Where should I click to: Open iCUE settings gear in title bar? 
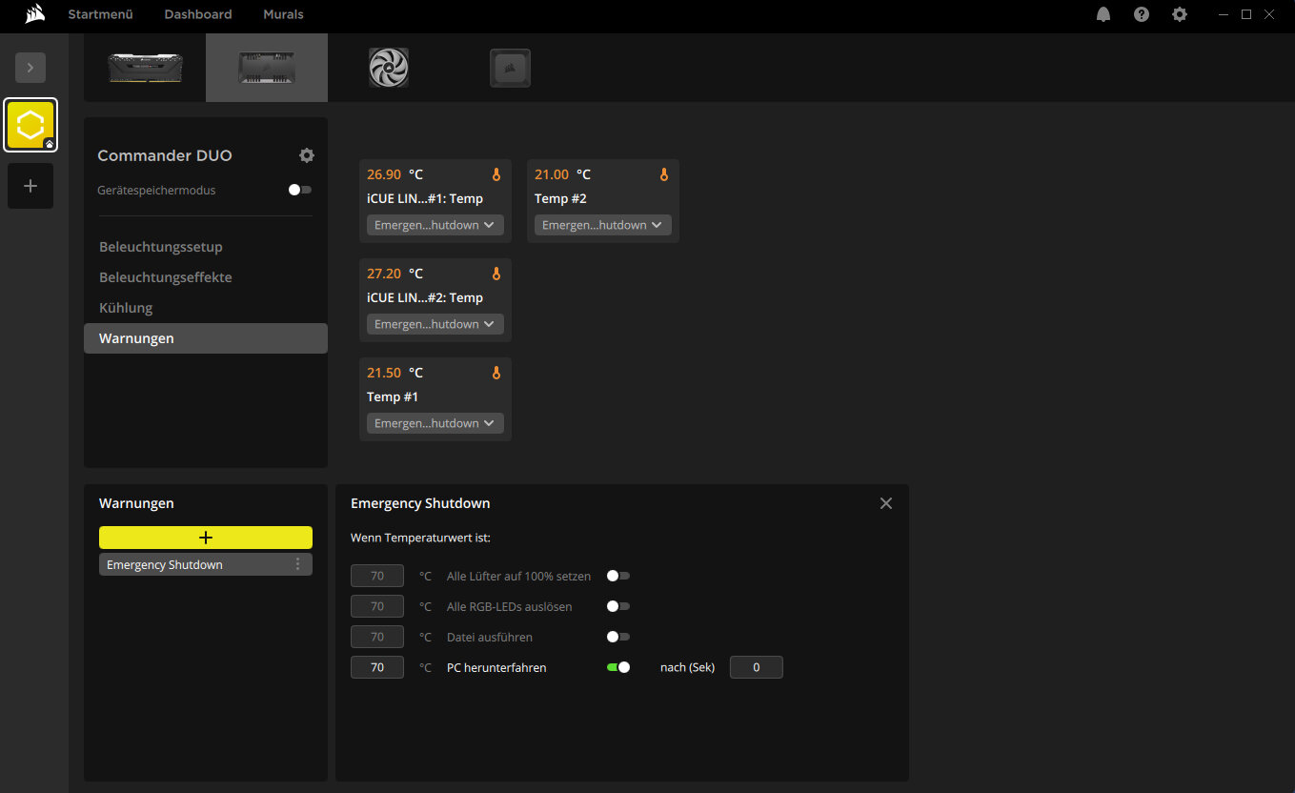1180,14
